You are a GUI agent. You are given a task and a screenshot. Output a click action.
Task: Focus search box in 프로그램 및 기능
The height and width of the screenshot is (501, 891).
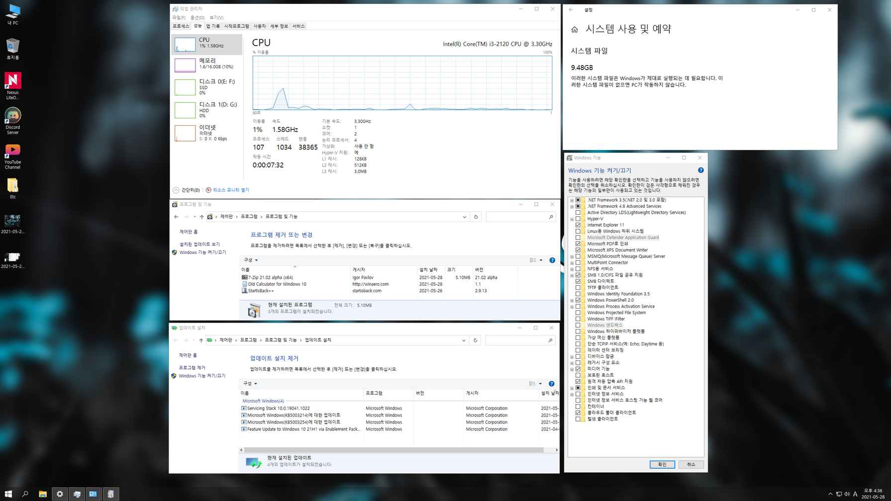point(520,217)
